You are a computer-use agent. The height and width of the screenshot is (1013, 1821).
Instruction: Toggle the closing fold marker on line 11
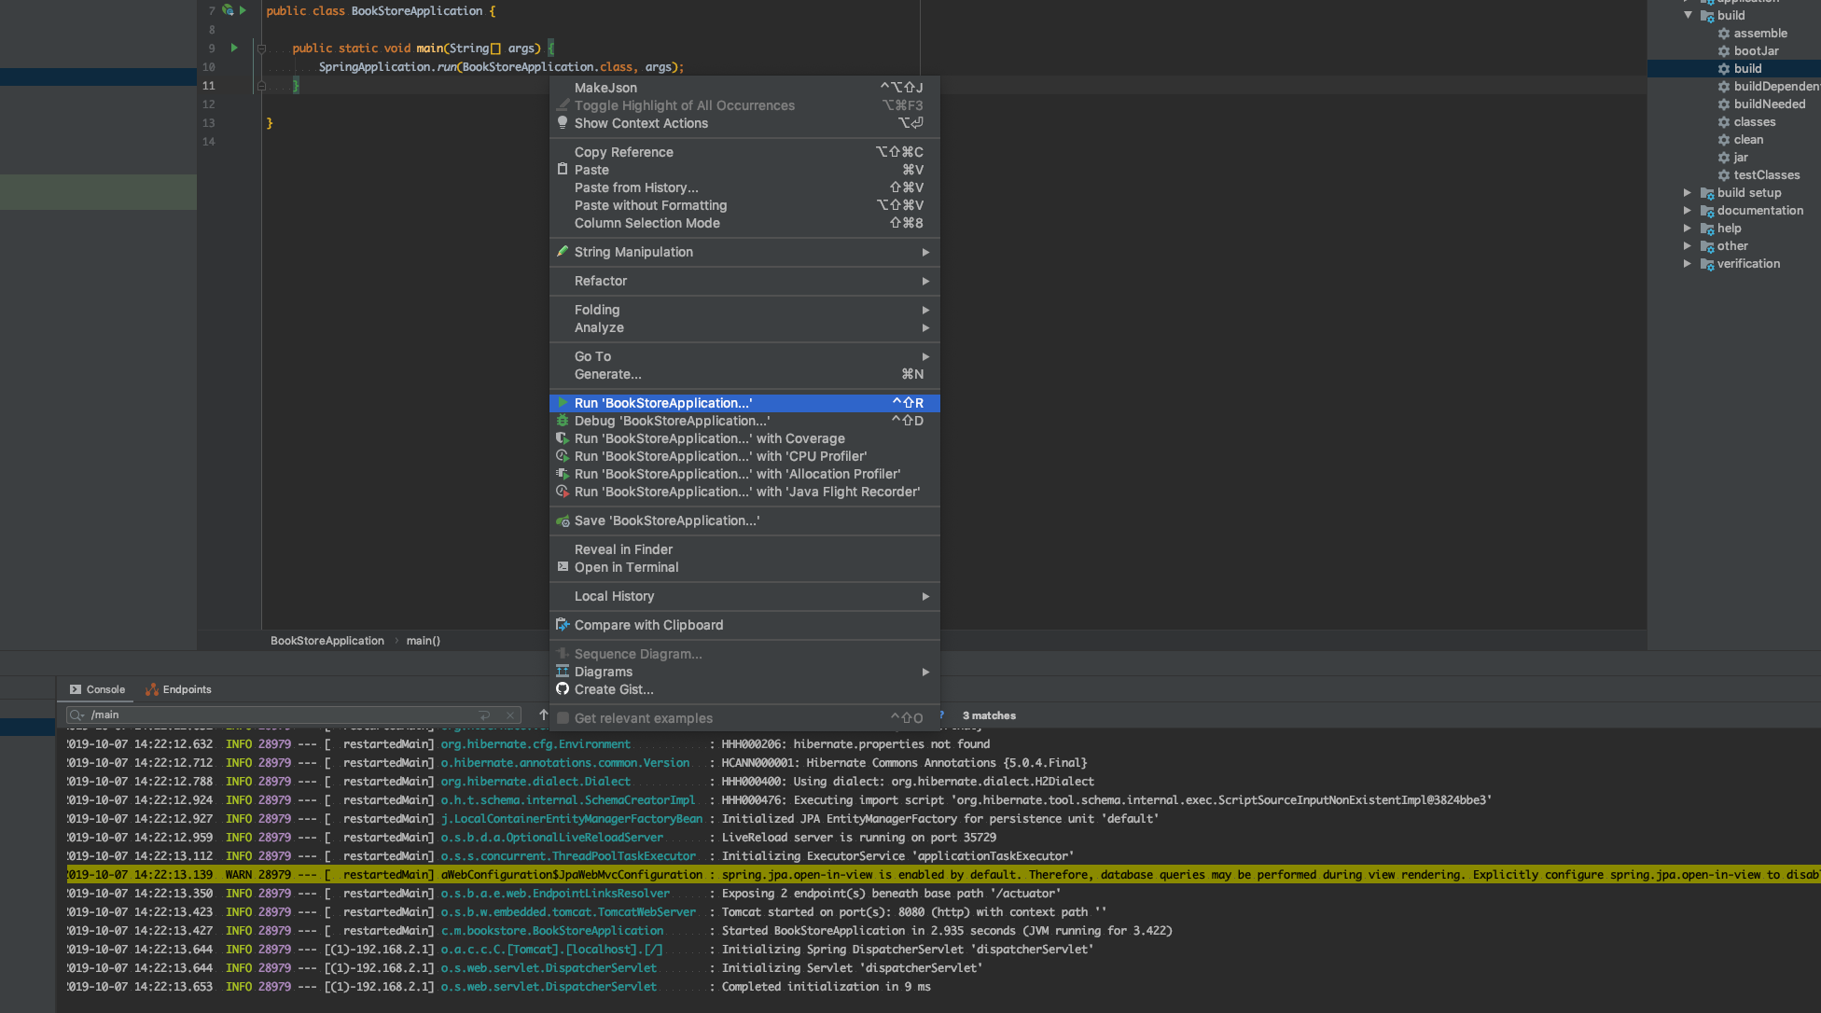point(262,86)
